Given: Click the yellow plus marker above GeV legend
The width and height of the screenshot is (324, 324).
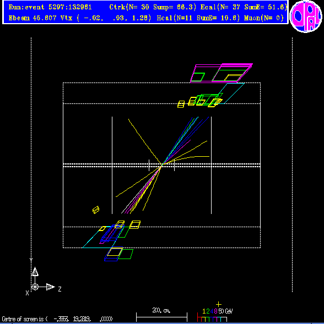Looking at the screenshot, I should [x=219, y=304].
